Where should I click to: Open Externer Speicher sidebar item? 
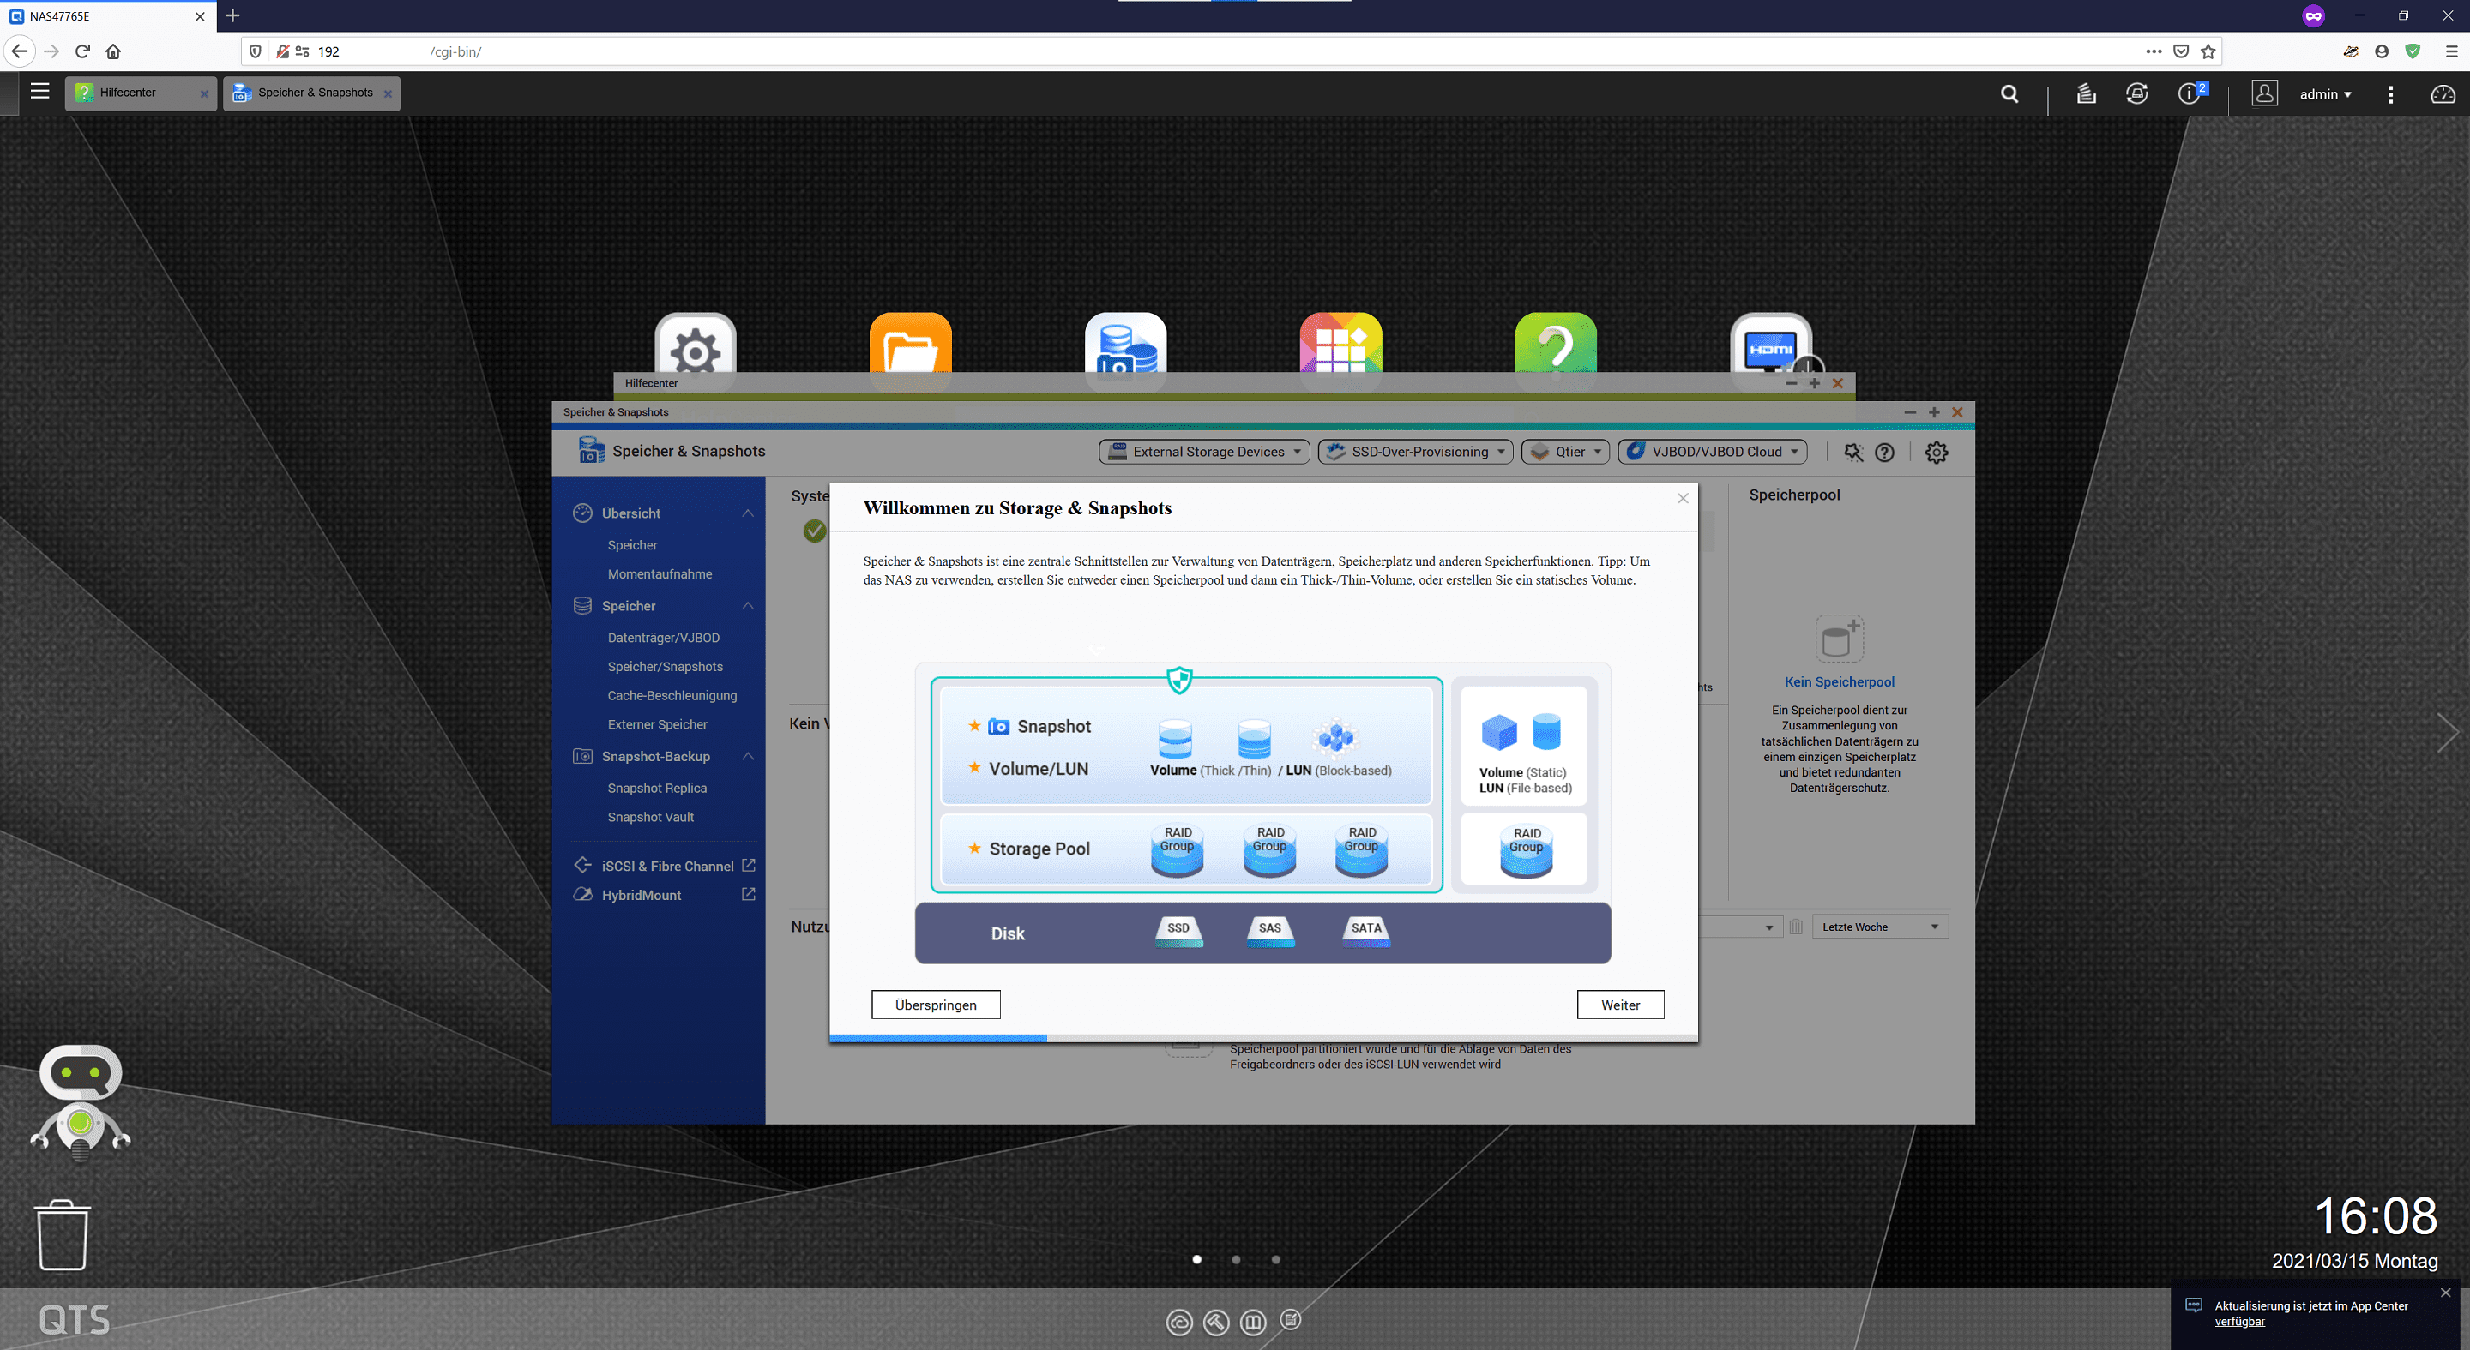click(658, 724)
